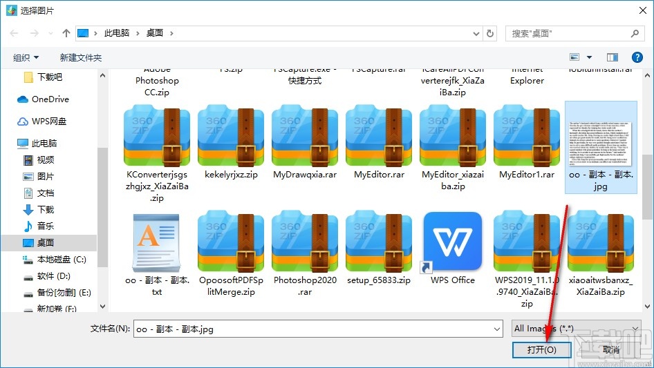The height and width of the screenshot is (368, 654).
Task: Open the help button
Action: pos(637,57)
